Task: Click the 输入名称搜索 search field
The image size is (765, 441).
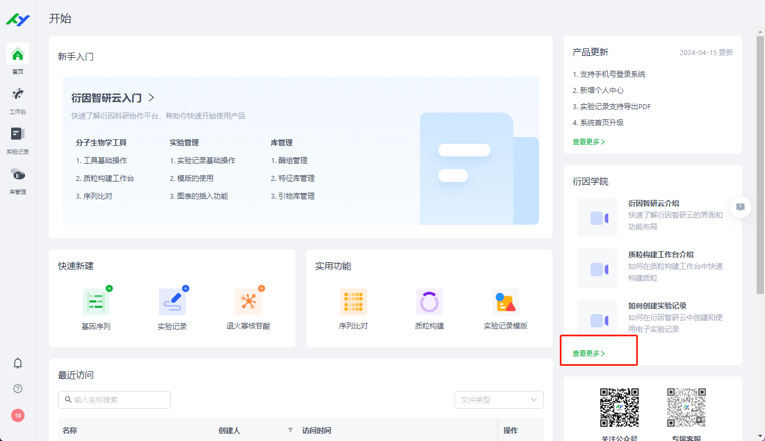Action: pos(114,400)
